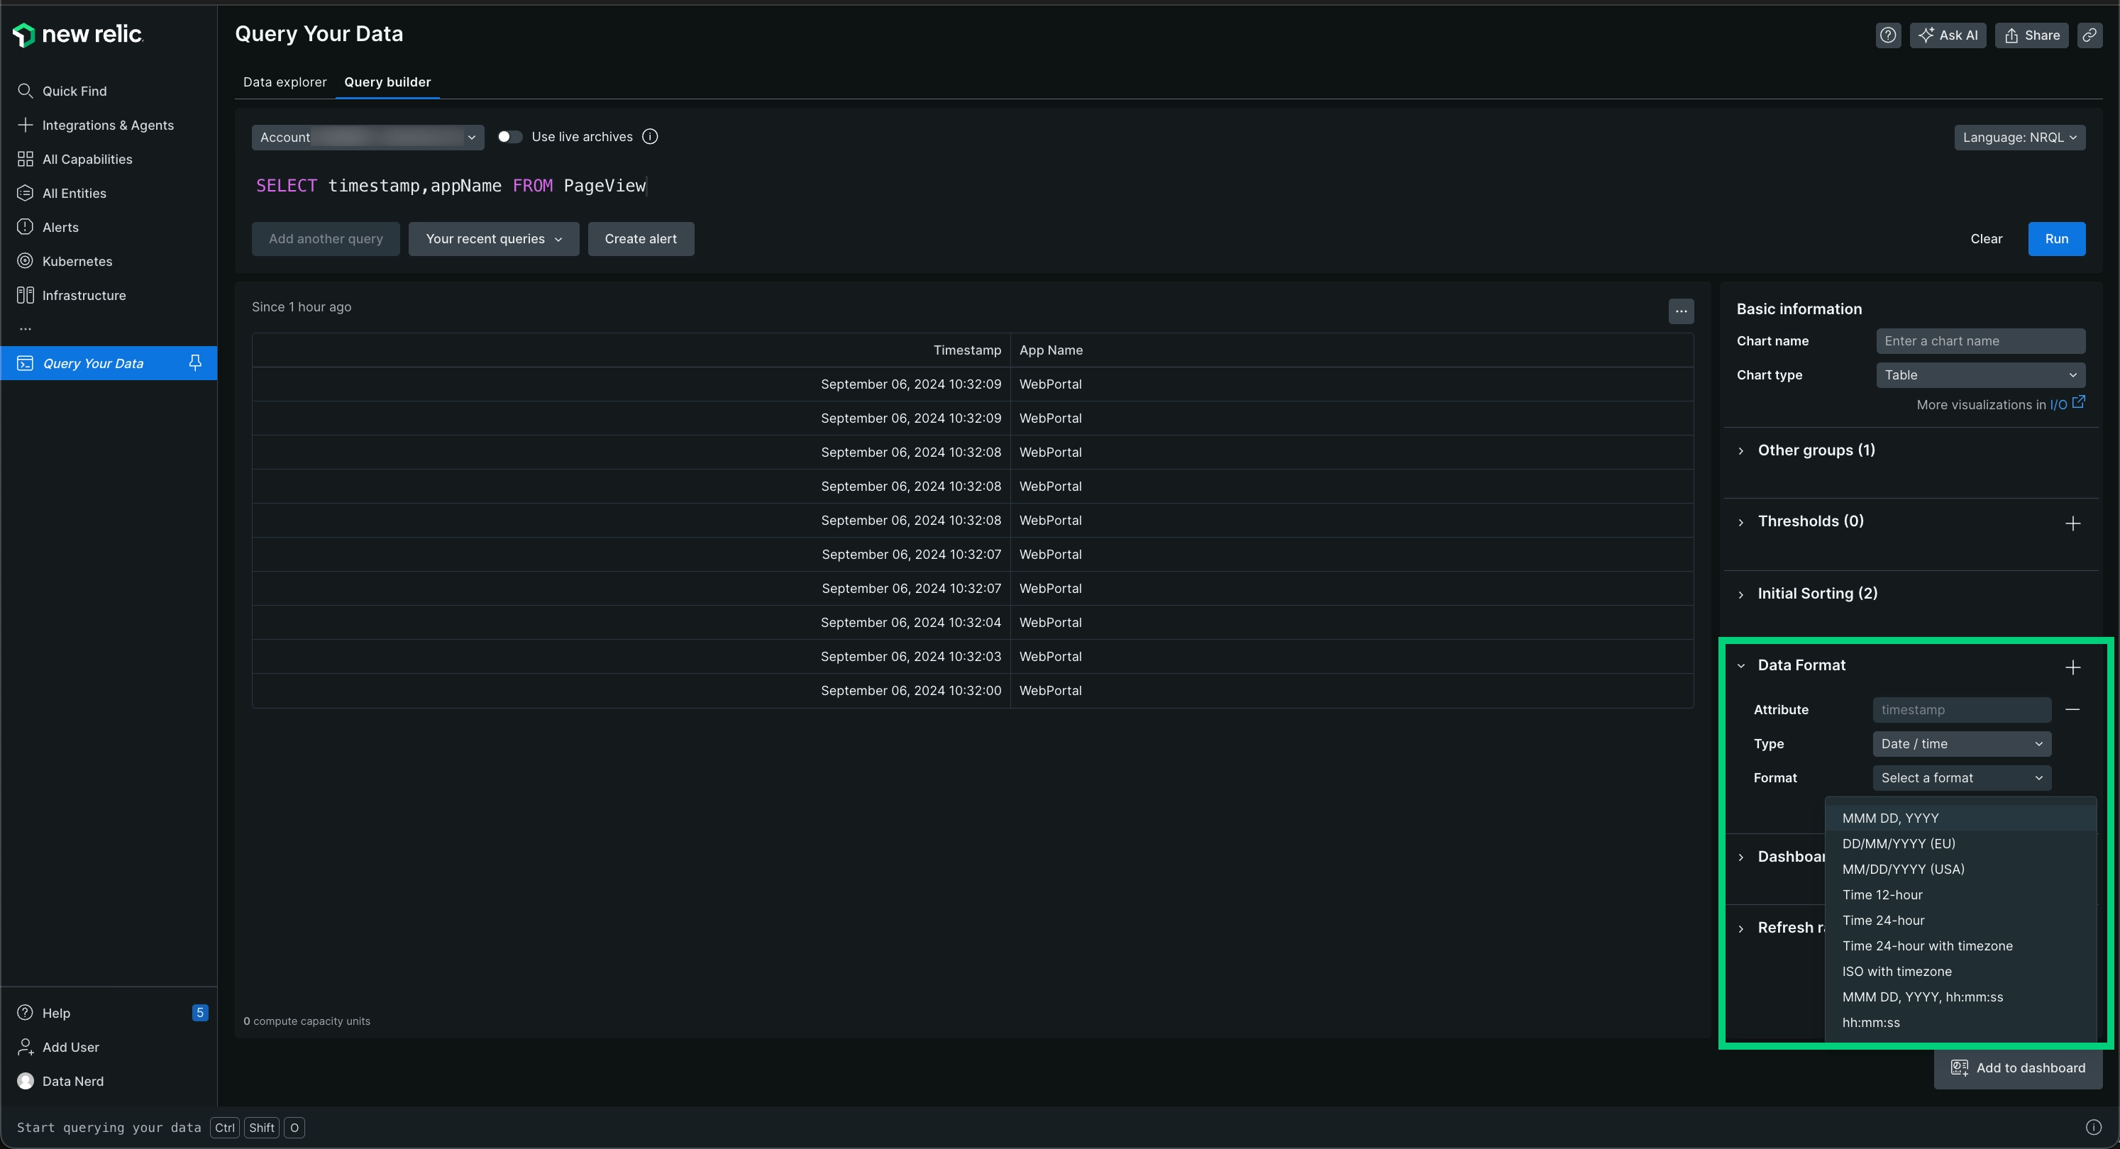Image resolution: width=2120 pixels, height=1149 pixels.
Task: Click Add another query button
Action: (326, 239)
